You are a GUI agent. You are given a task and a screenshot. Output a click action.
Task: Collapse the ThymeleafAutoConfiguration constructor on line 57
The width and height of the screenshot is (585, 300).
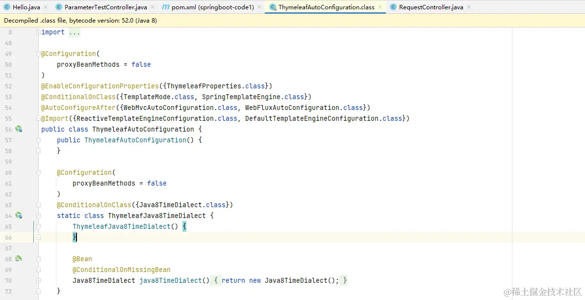pos(38,140)
